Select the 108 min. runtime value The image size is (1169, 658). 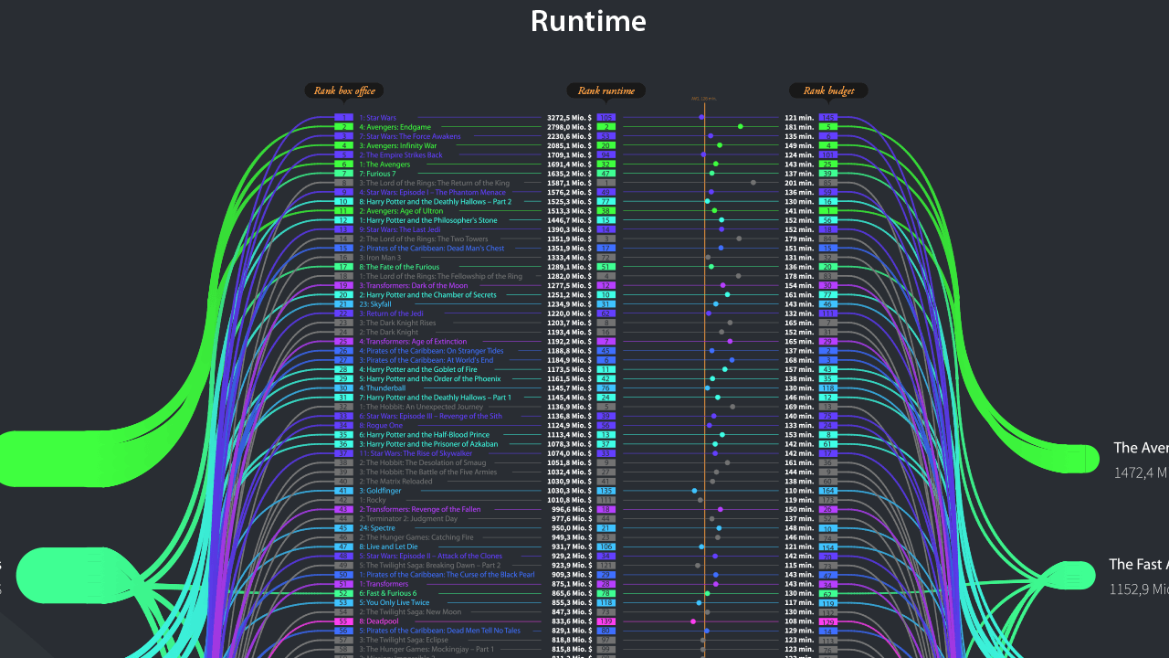click(x=799, y=621)
